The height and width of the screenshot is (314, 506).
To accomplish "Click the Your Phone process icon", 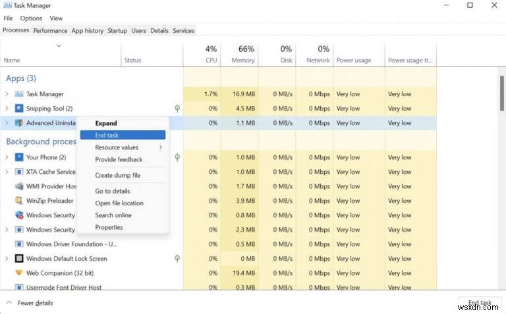I will [19, 157].
